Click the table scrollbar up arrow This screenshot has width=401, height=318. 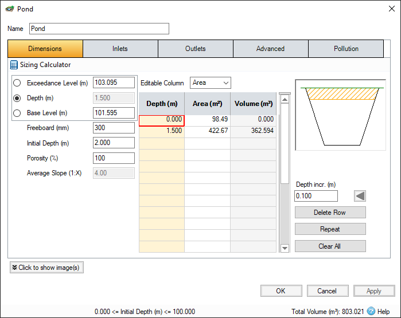(285, 99)
